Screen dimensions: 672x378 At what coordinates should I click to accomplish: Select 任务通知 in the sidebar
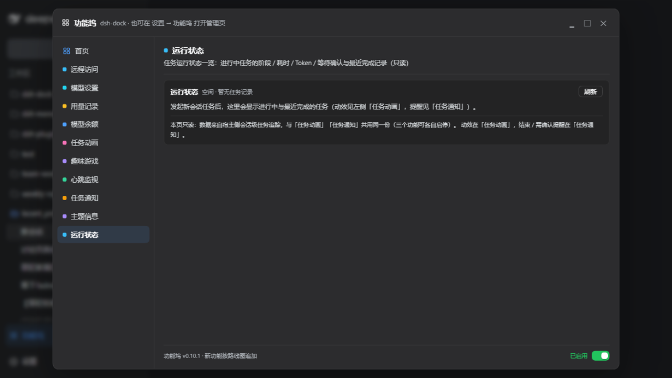(103, 198)
